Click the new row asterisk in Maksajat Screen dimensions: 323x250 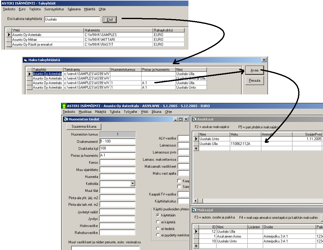pos(196,246)
